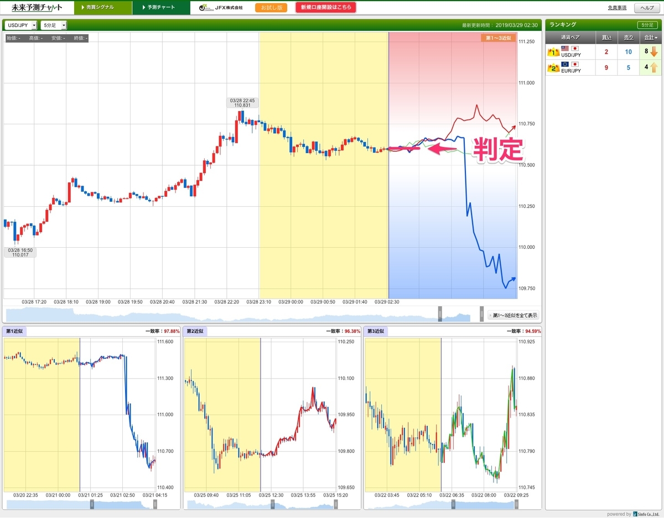The image size is (664, 518).
Task: Click the rank 2 crown icon
Action: (x=553, y=68)
